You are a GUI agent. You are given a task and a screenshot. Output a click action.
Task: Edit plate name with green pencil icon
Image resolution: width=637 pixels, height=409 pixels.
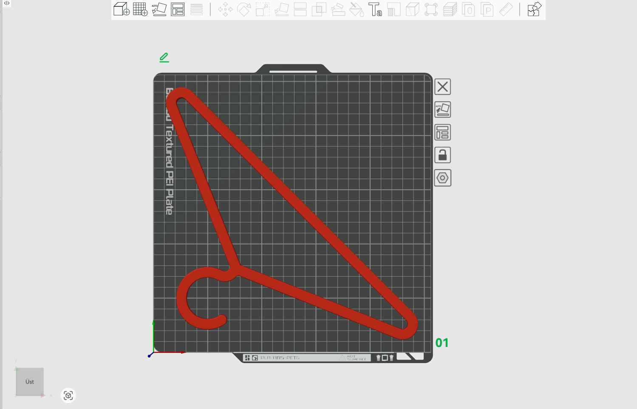pyautogui.click(x=164, y=57)
